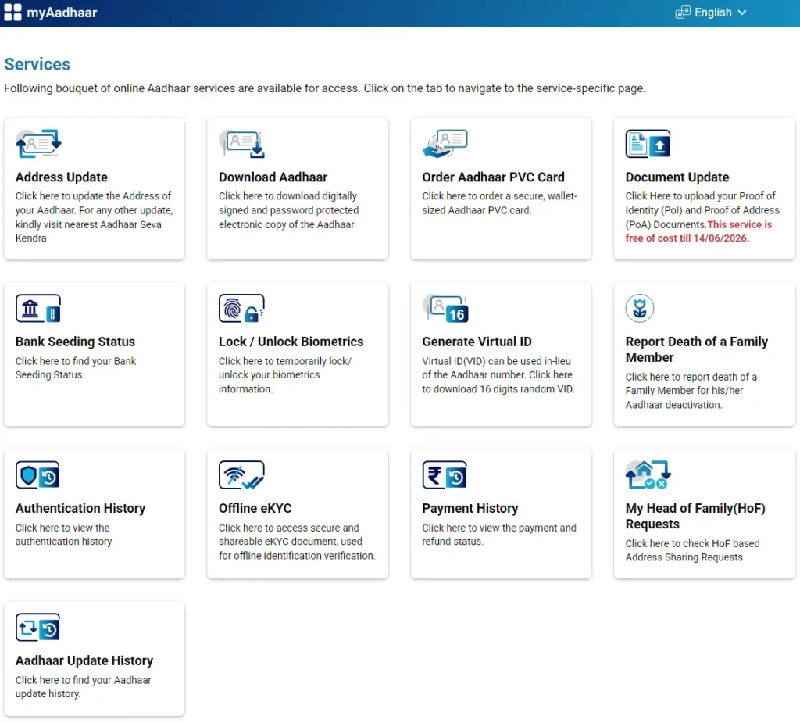800x723 pixels.
Task: Click the Lock / Unlock Biometrics fingerprint icon
Action: [242, 309]
